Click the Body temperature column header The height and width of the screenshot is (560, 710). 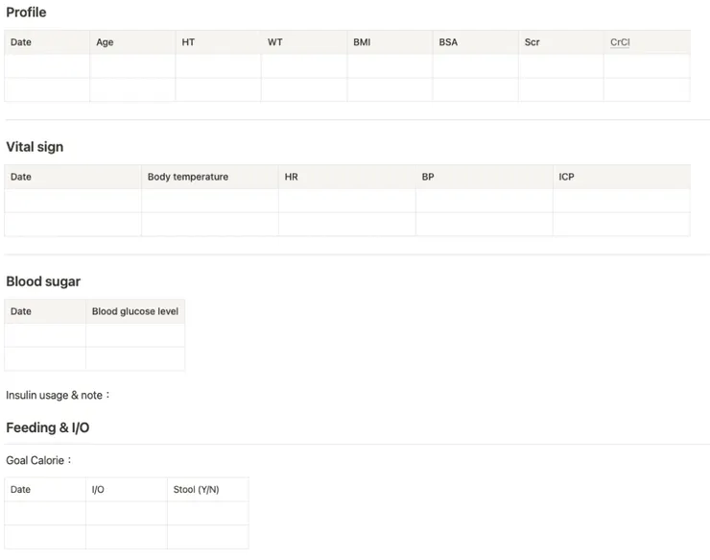point(188,177)
